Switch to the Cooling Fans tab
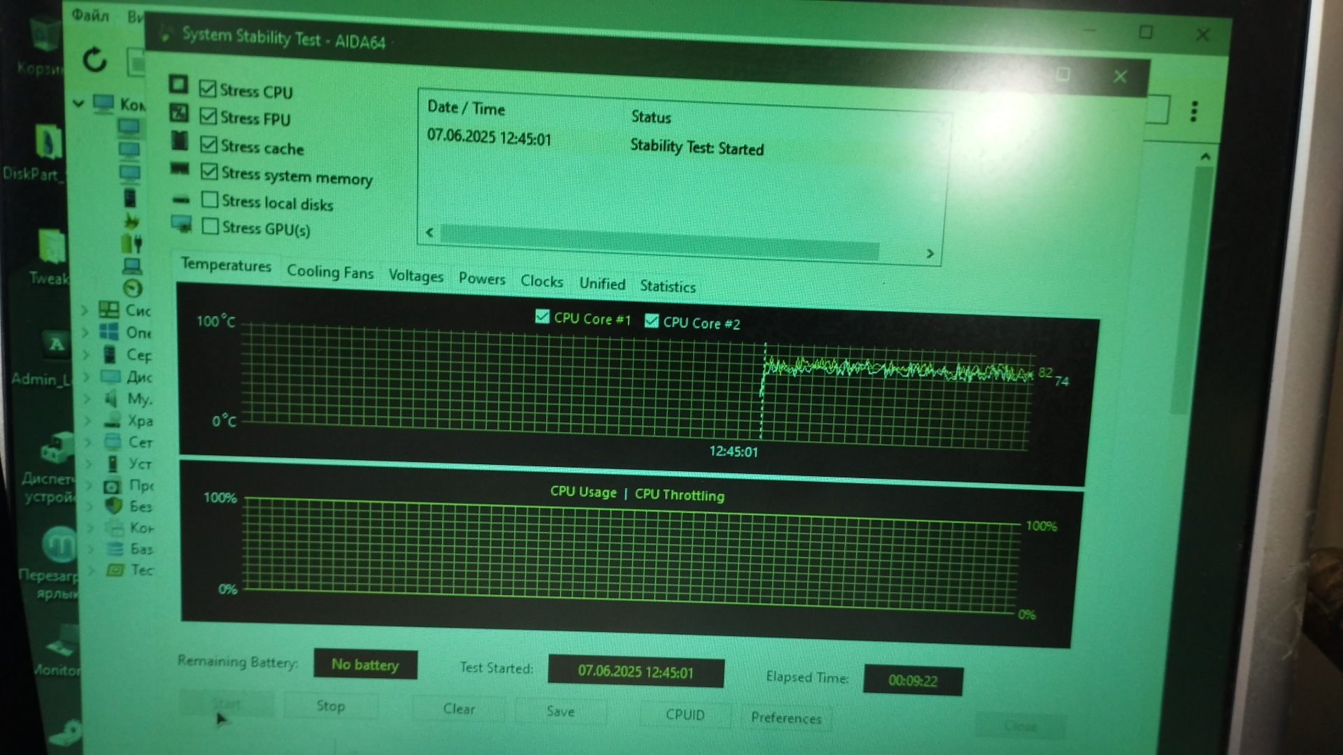The height and width of the screenshot is (755, 1343). tap(329, 272)
